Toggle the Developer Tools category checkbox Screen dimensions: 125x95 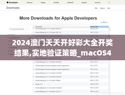[9, 38]
